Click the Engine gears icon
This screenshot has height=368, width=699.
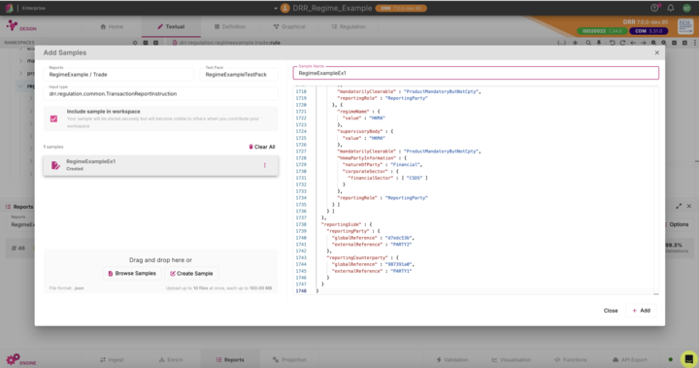13,358
